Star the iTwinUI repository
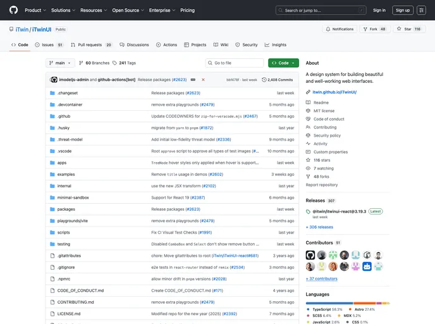Screen dimensions: 435x324 tap(409, 29)
